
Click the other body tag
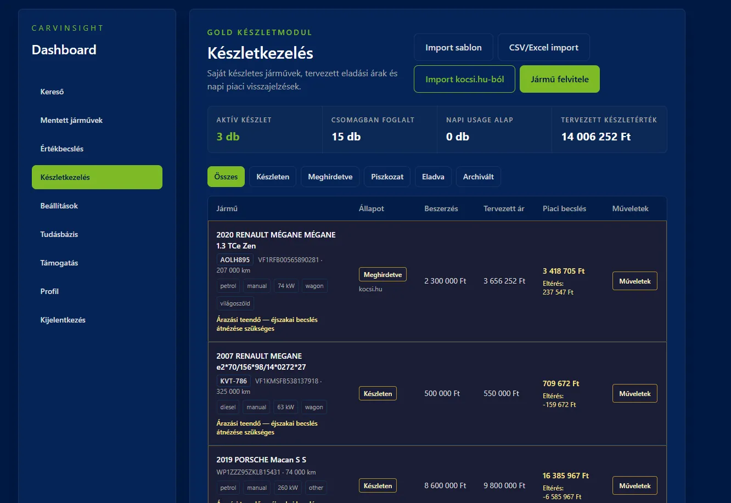point(316,488)
